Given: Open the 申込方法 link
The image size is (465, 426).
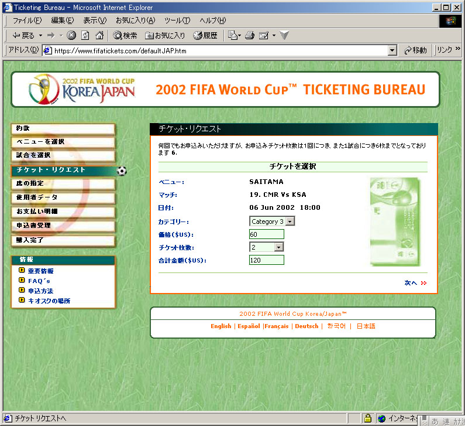Looking at the screenshot, I should tap(40, 291).
